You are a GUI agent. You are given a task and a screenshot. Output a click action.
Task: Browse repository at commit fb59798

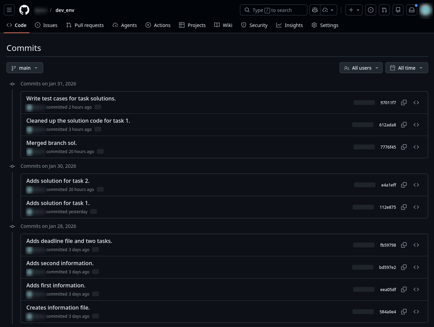click(416, 245)
